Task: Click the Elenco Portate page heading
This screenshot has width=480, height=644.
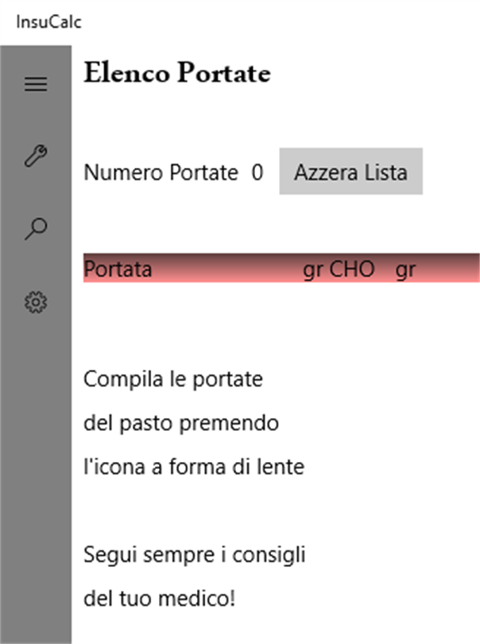Action: [x=177, y=74]
